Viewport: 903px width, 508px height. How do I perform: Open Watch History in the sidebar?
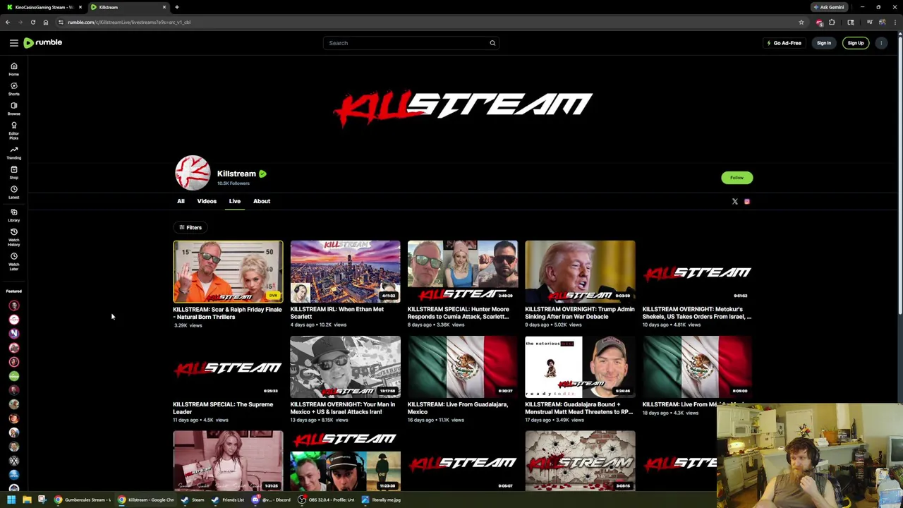click(x=13, y=237)
